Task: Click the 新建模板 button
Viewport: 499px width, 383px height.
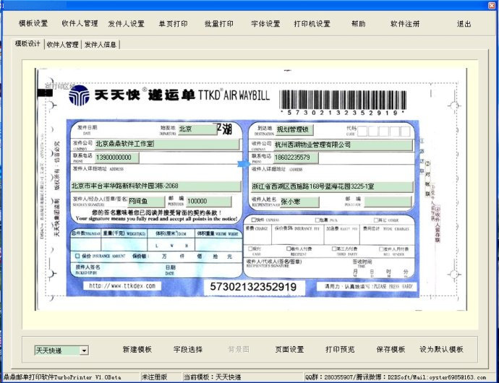Action: (137, 350)
